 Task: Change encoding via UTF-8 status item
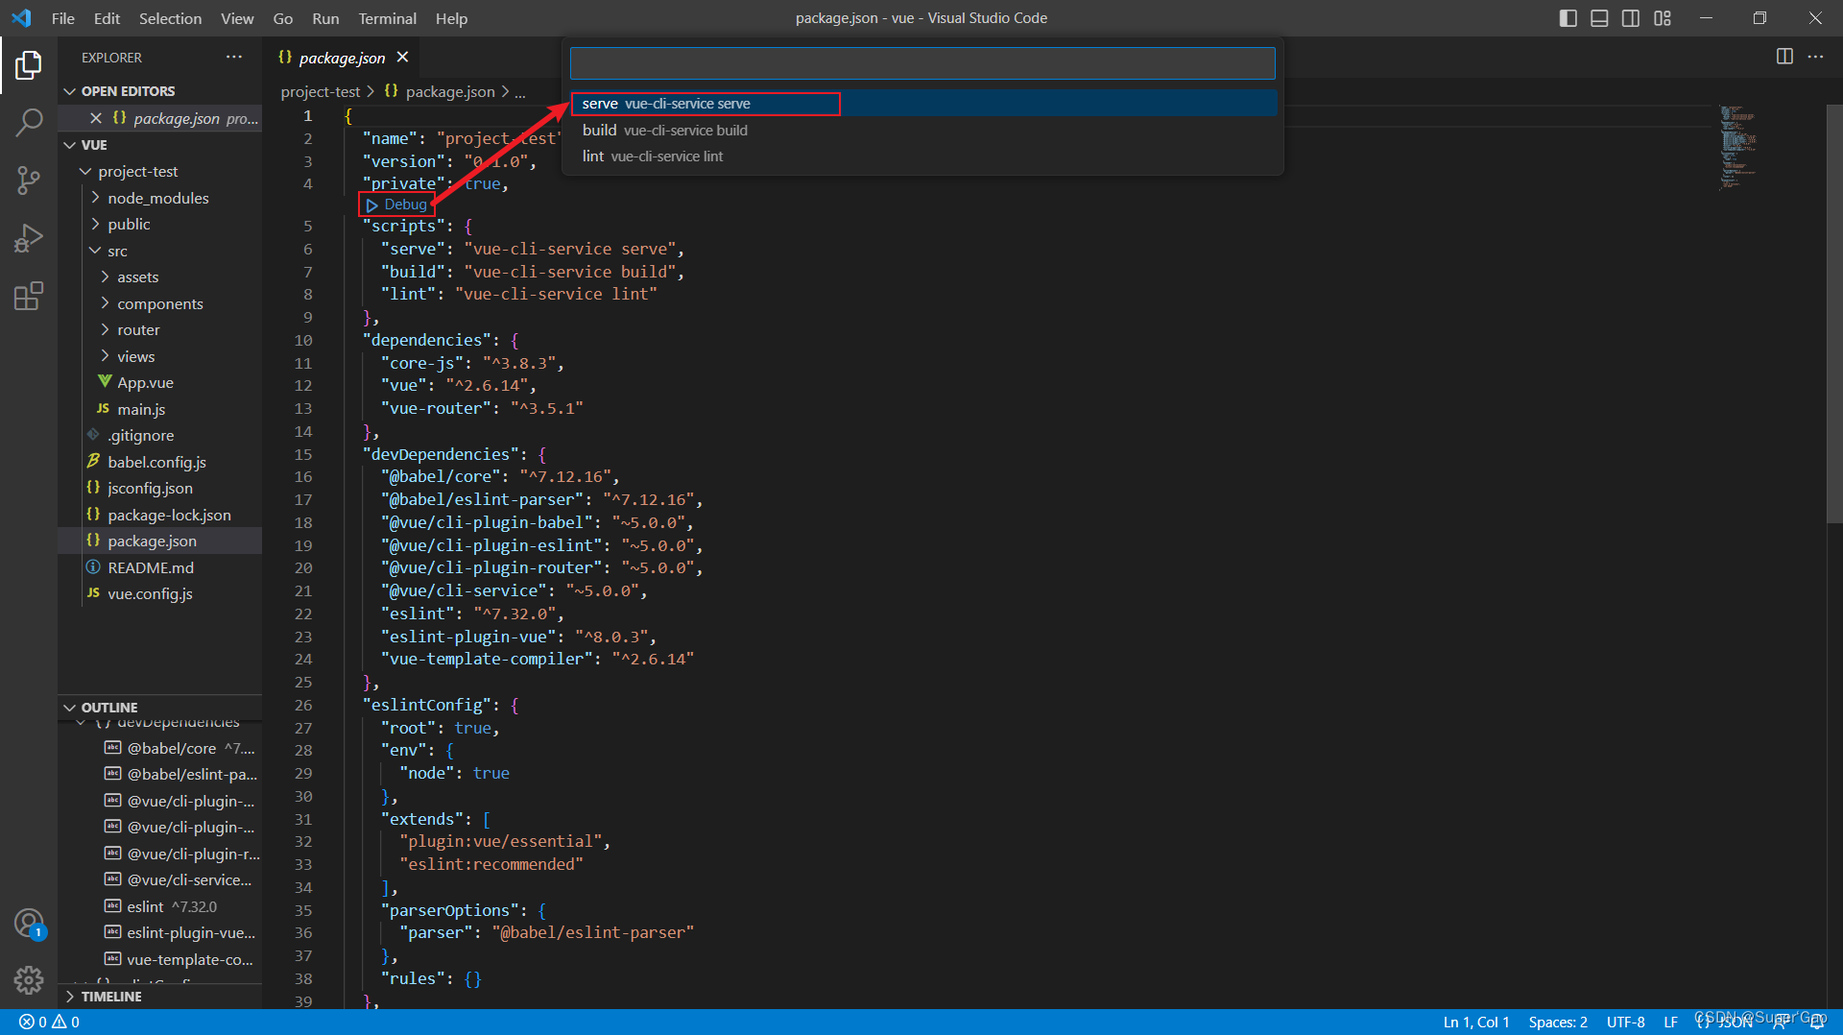coord(1626,1022)
